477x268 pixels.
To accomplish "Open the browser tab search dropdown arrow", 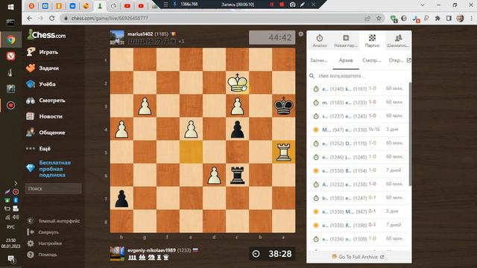I will pyautogui.click(x=423, y=5).
